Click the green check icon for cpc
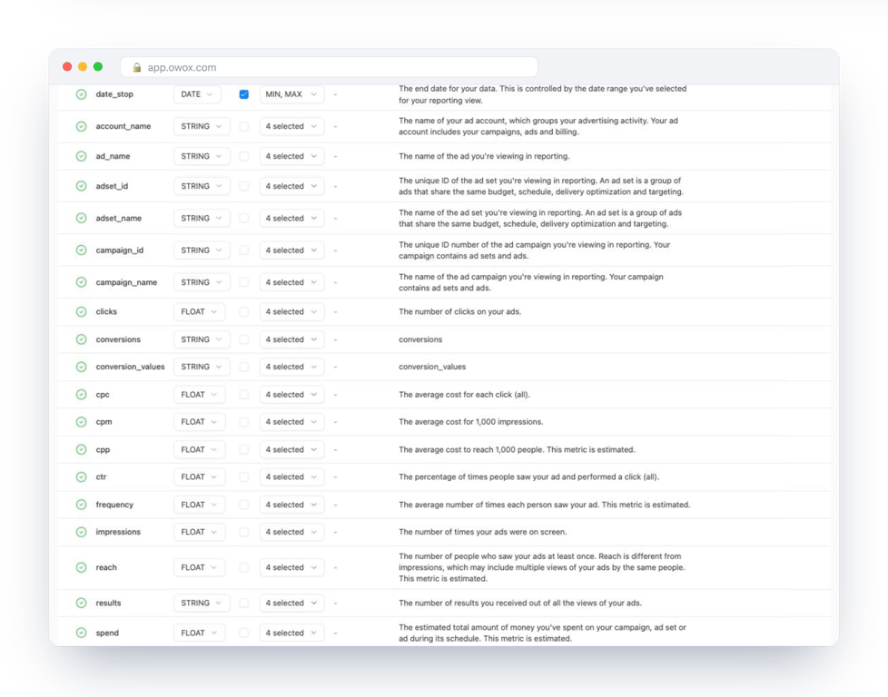 [x=81, y=394]
